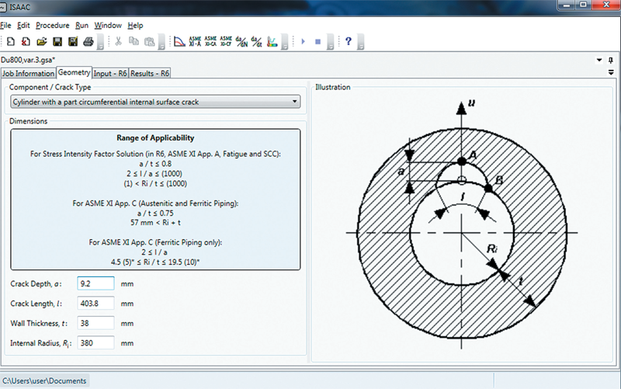This screenshot has width=621, height=389.
Task: Choose the ASME XI-CA procedure icon
Action: pos(210,41)
